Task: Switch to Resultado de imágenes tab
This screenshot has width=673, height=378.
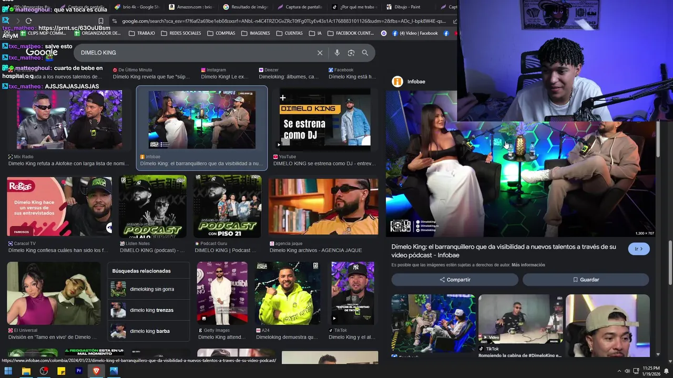Action: coord(246,7)
